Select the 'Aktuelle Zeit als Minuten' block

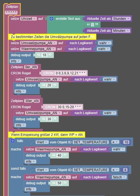[99, 31]
